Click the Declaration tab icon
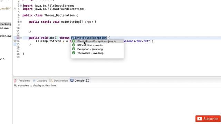Viewport: 221px width, 124px height. click(51, 81)
